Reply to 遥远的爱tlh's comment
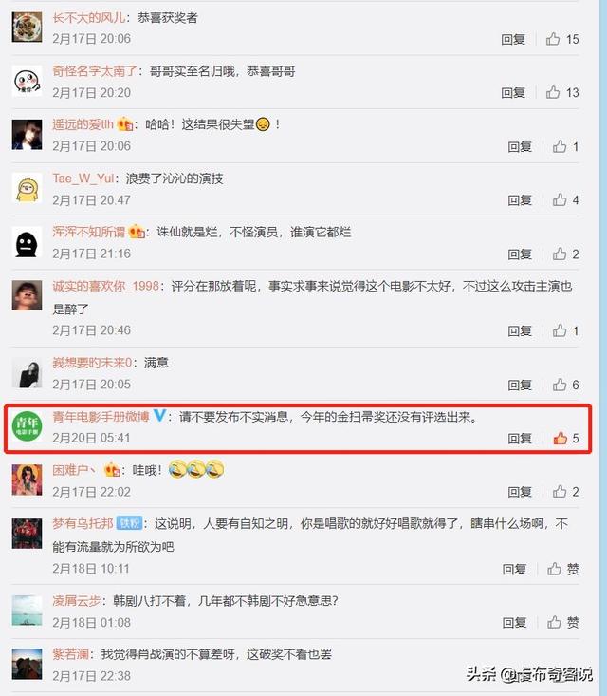The height and width of the screenshot is (696, 607). point(520,147)
